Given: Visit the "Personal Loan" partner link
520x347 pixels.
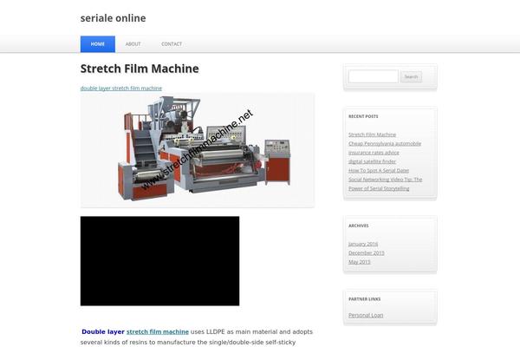Looking at the screenshot, I should point(365,315).
